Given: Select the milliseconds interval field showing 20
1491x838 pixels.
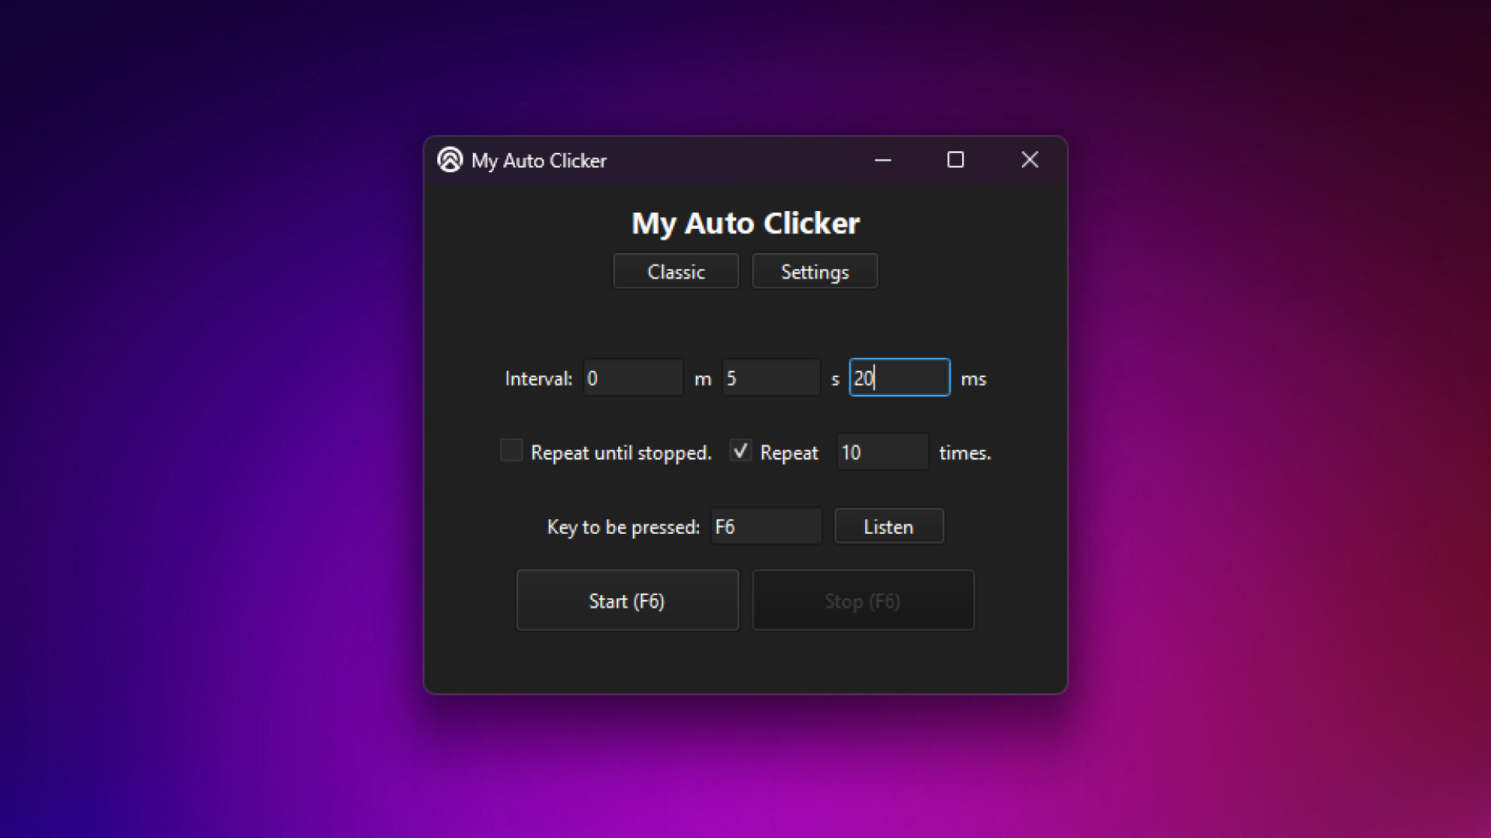Looking at the screenshot, I should click(x=899, y=377).
